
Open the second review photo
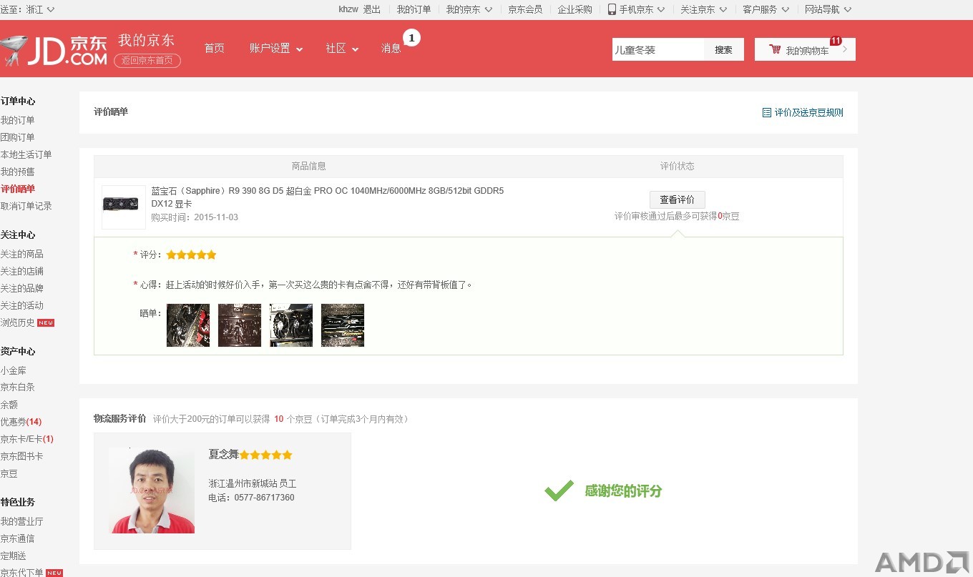(240, 325)
